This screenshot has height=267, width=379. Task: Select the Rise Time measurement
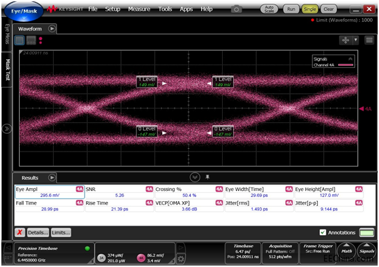click(120, 206)
